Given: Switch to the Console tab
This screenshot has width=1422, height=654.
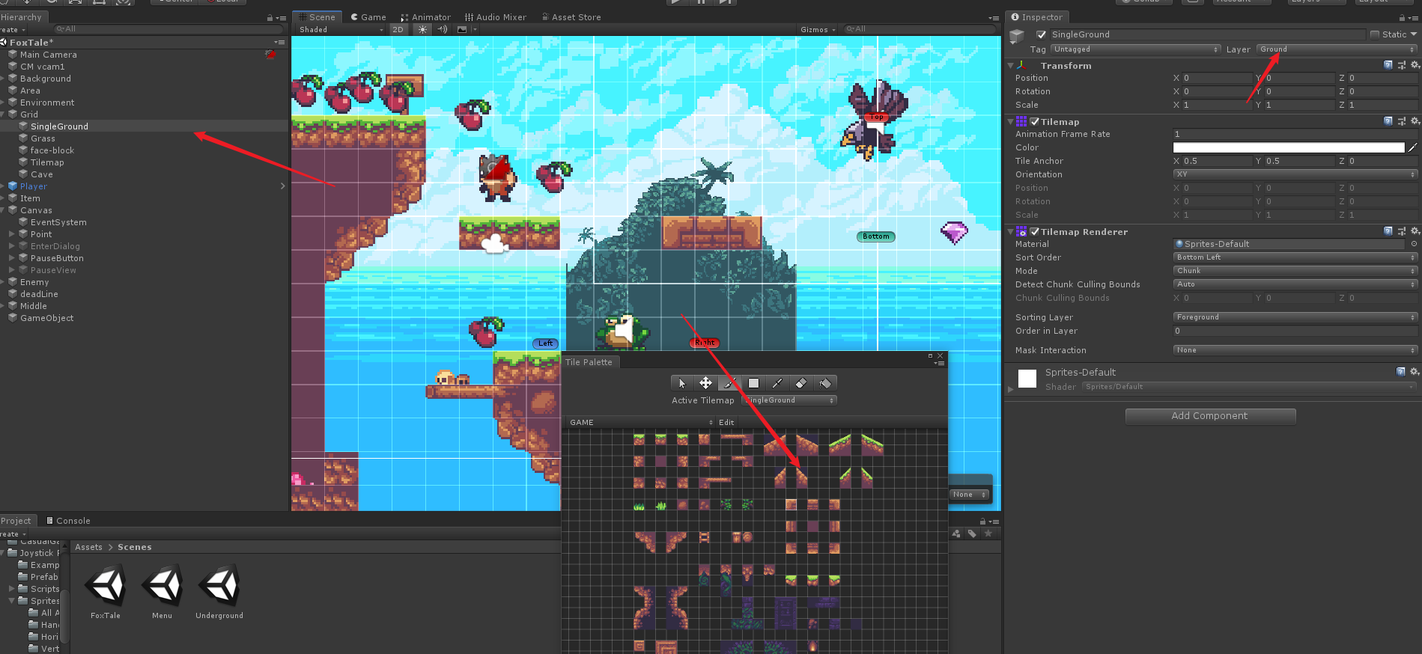Looking at the screenshot, I should 68,521.
